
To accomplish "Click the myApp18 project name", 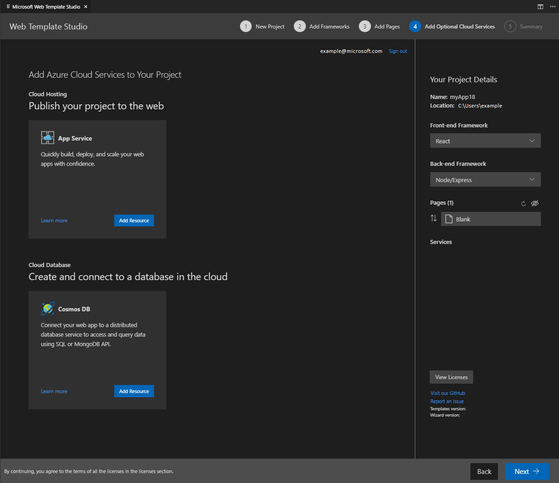I will coord(462,97).
